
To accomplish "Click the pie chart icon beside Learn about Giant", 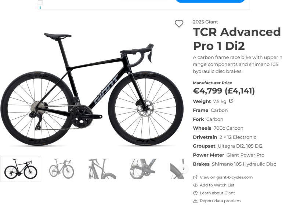I will pyautogui.click(x=195, y=193).
